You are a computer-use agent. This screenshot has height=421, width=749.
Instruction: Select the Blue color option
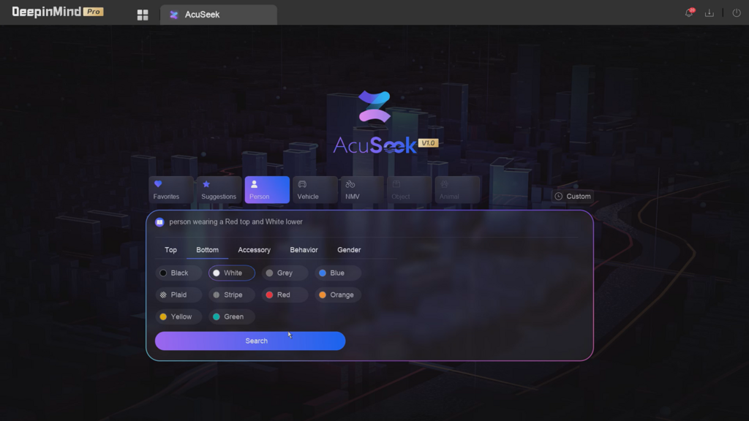pyautogui.click(x=338, y=273)
